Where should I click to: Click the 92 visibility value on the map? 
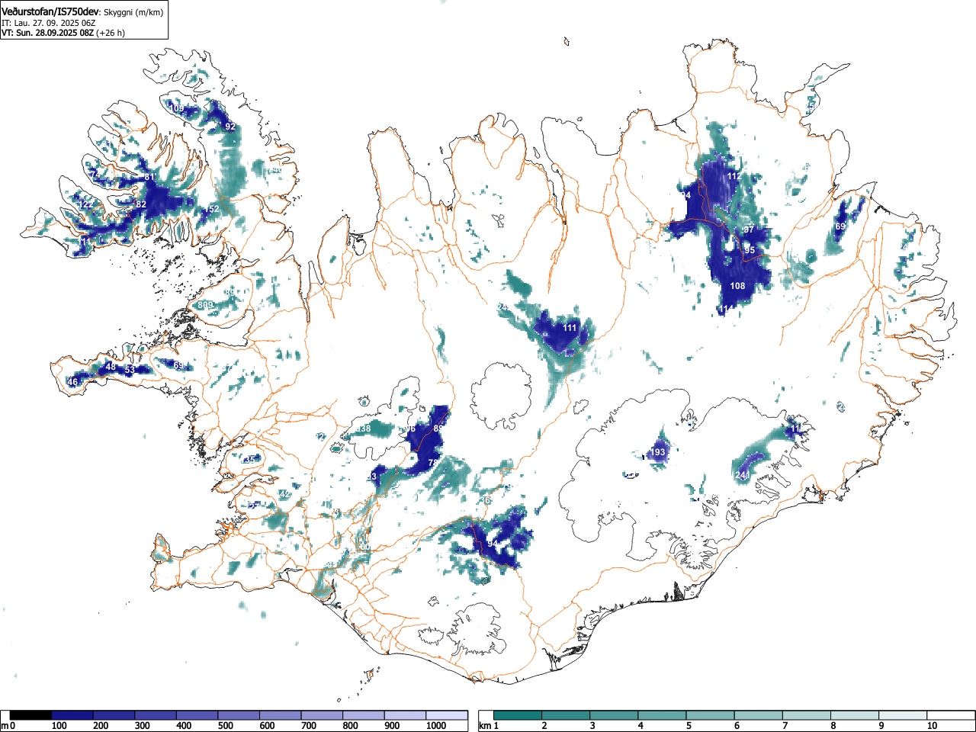point(230,127)
